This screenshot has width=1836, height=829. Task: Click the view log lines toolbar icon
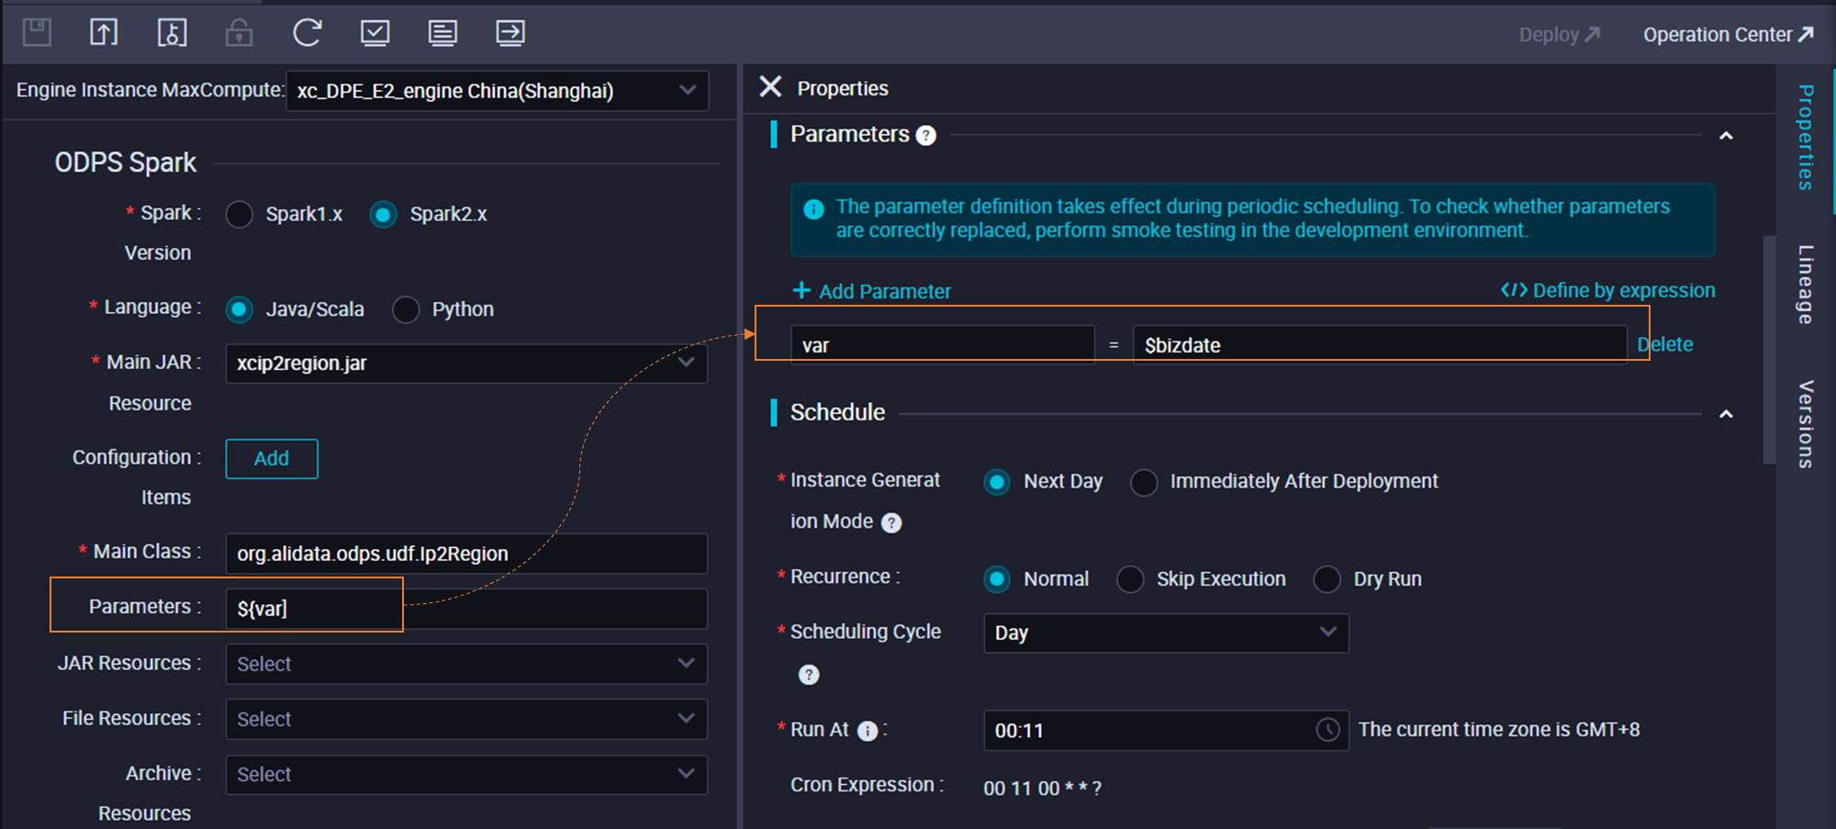click(442, 33)
